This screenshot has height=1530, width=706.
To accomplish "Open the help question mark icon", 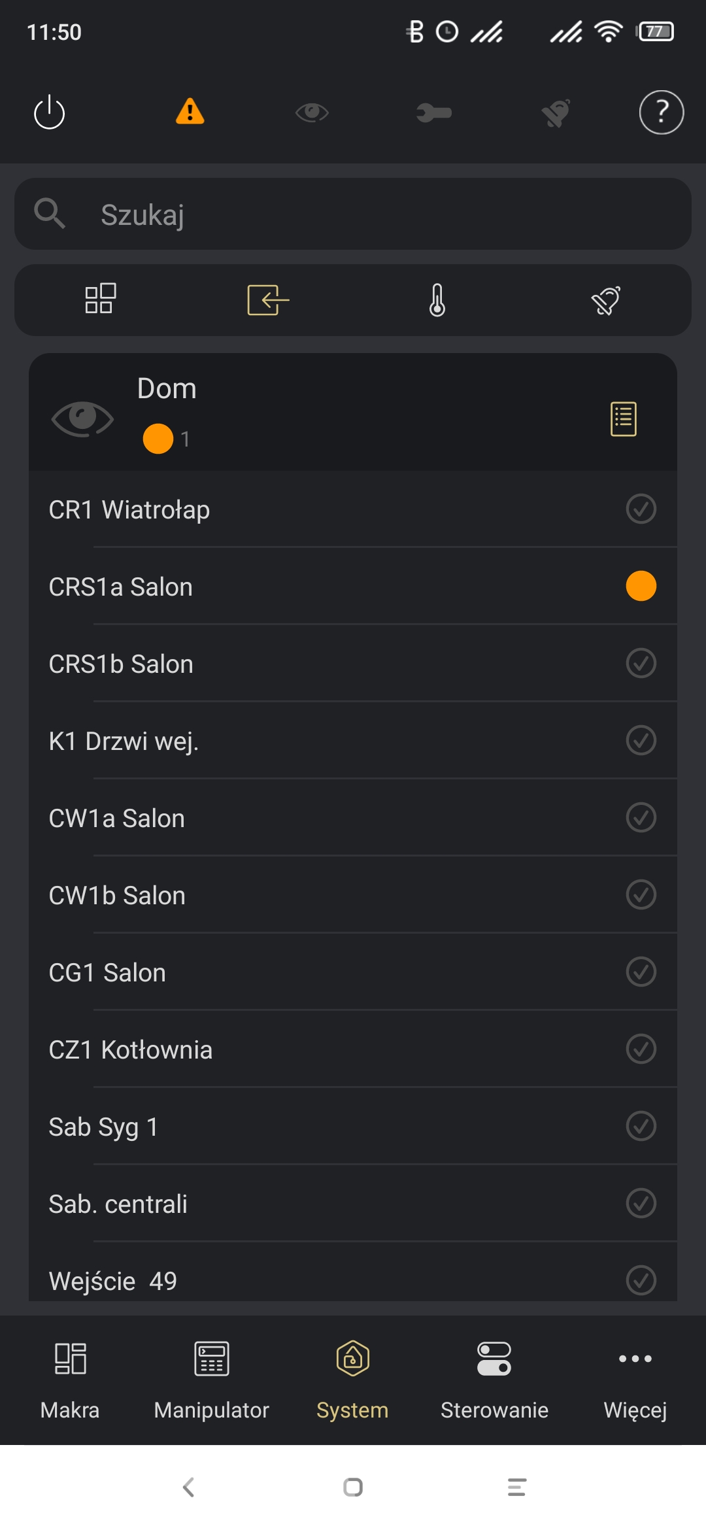I will pos(661,112).
